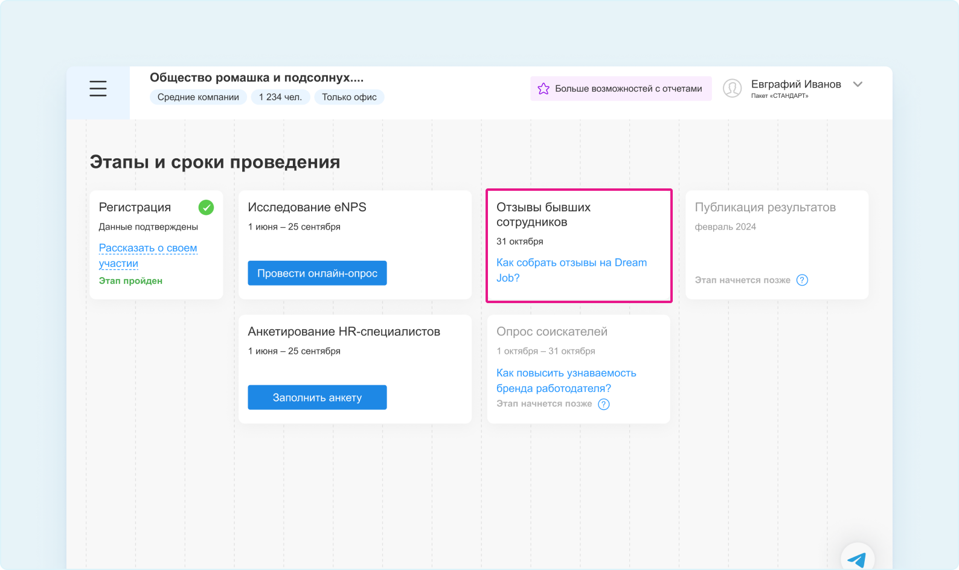Click eNPS dates 1 июня – 25 сентября
Screen dimensions: 959x570
(x=294, y=227)
